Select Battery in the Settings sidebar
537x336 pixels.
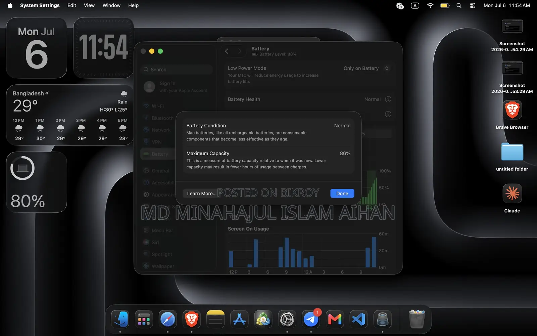(158, 154)
